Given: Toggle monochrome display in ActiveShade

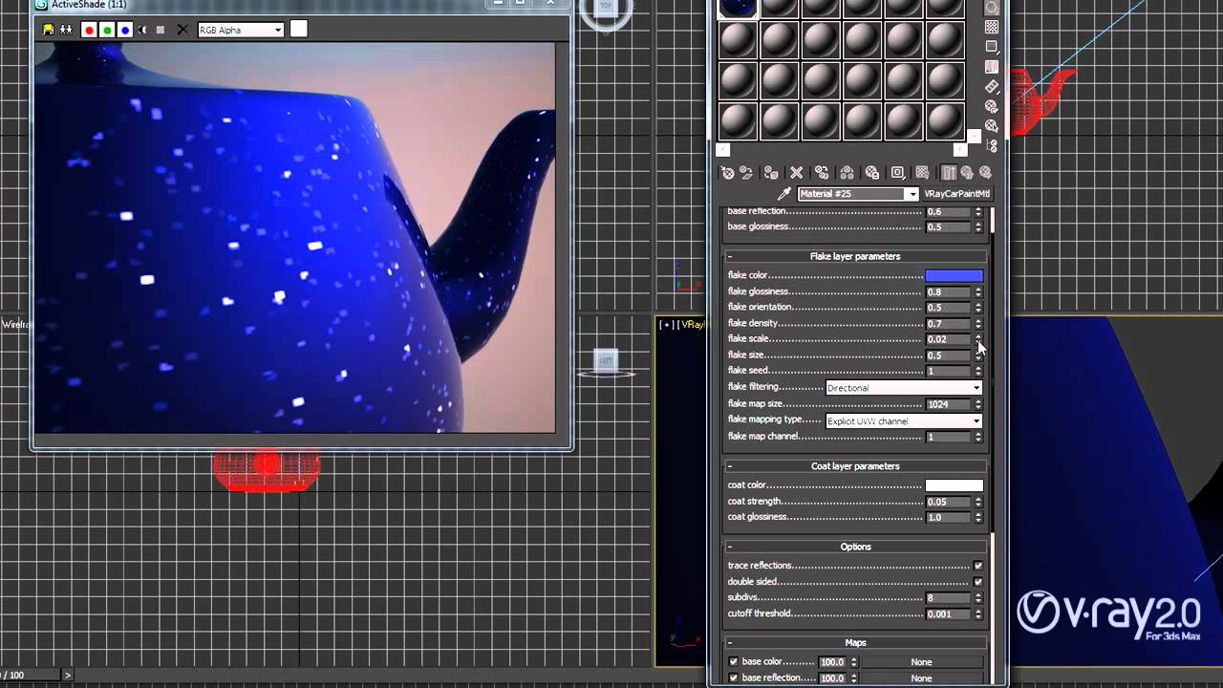Looking at the screenshot, I should (160, 30).
